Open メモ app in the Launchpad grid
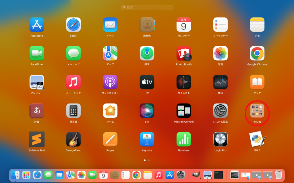This screenshot has height=183, width=294. coord(257,25)
